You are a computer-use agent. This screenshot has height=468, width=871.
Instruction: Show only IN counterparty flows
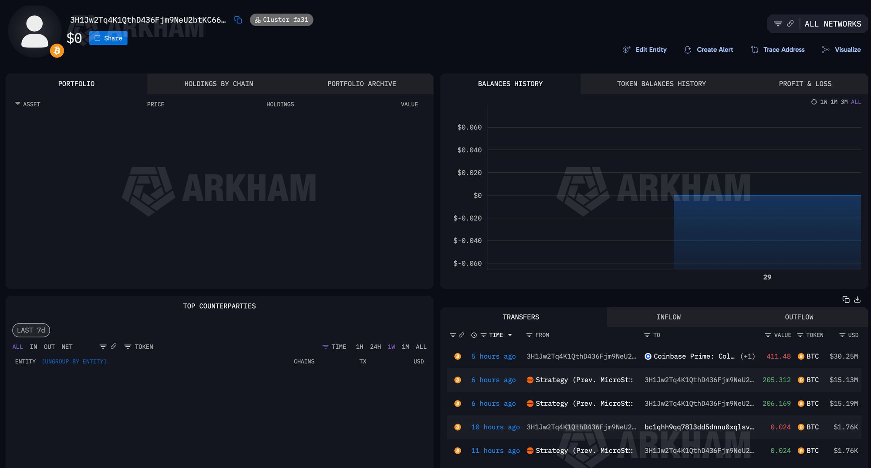[34, 347]
